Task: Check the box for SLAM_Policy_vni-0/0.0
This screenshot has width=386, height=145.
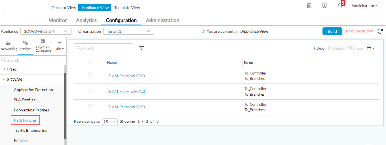Action: (x=90, y=76)
